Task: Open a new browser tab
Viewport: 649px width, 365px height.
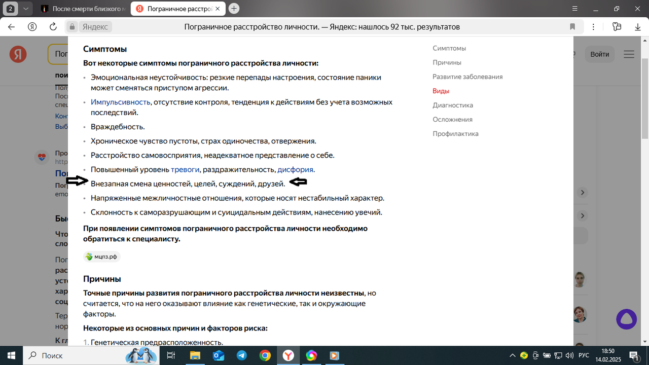Action: (x=234, y=9)
